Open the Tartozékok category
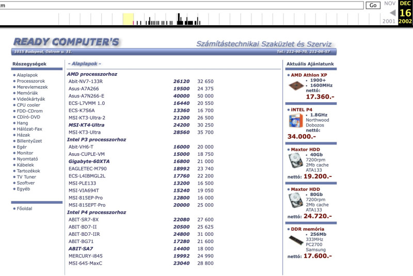 coord(28,171)
